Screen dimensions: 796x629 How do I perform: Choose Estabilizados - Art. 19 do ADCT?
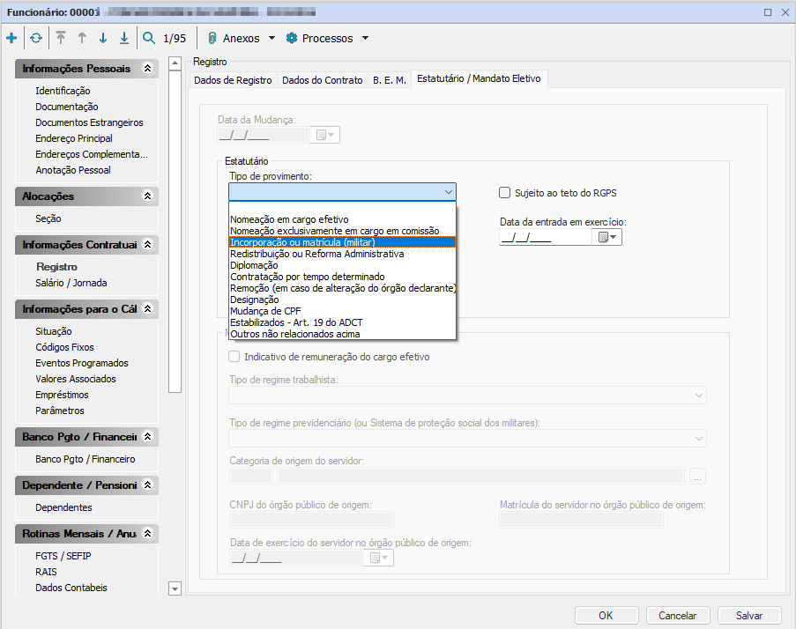point(343,322)
